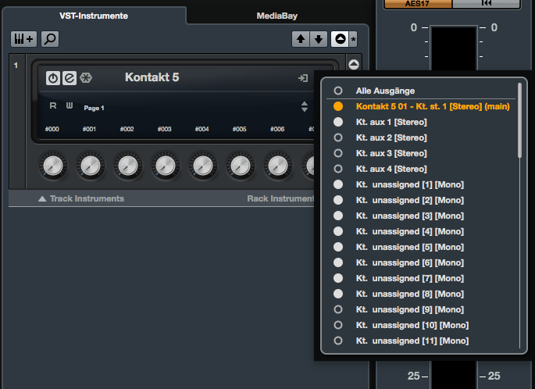Adjust the #005 quick control knob

pos(241,166)
